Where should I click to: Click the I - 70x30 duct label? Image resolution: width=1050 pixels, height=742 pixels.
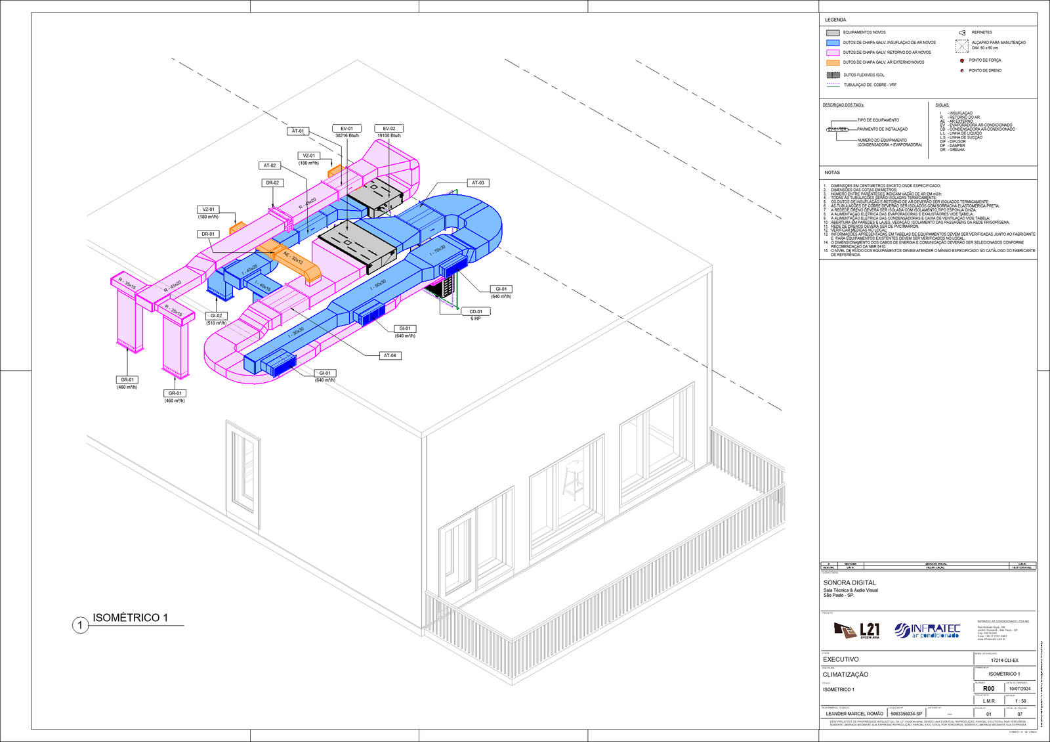point(438,250)
